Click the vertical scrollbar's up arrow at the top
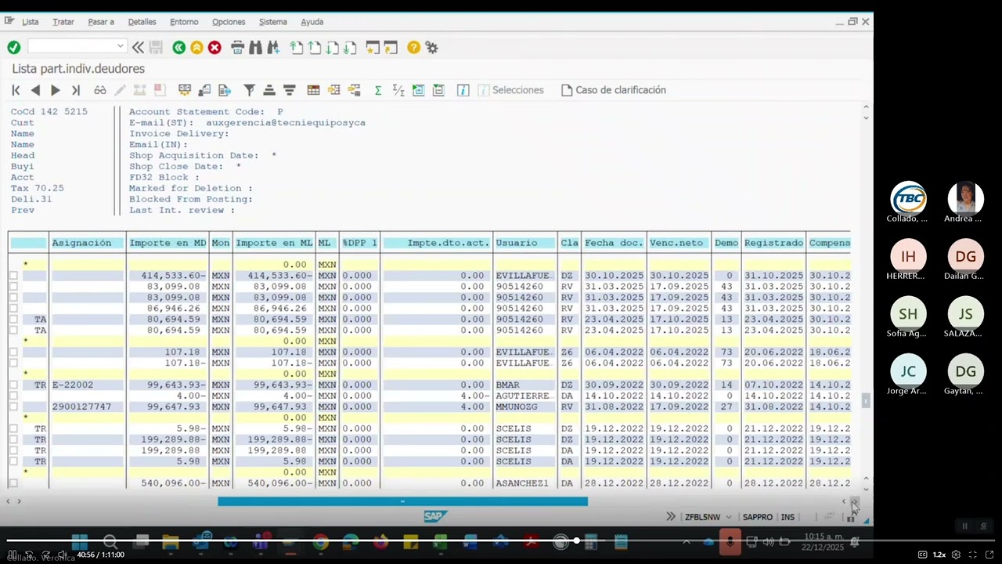 tap(866, 107)
